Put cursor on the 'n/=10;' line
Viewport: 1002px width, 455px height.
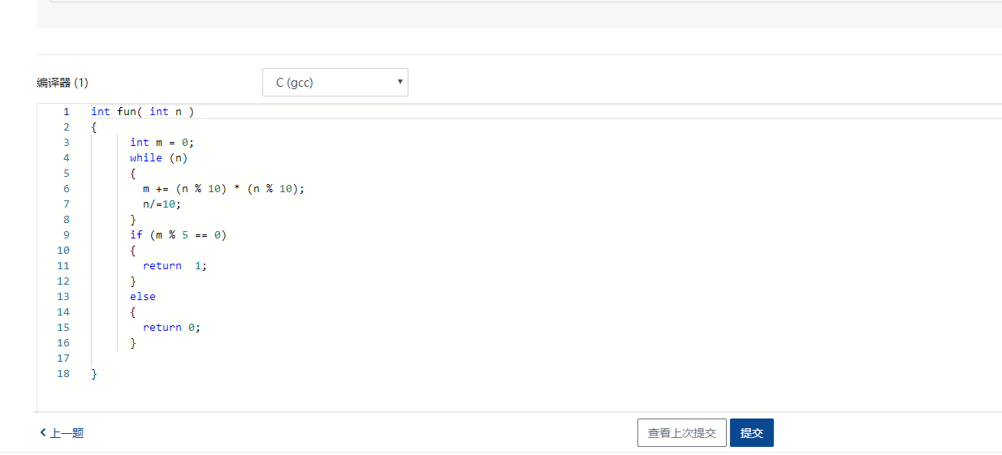pyautogui.click(x=162, y=204)
